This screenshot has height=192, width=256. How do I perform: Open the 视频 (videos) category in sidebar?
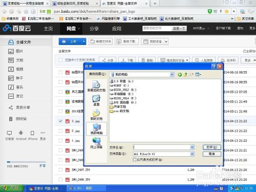[x=15, y=69]
